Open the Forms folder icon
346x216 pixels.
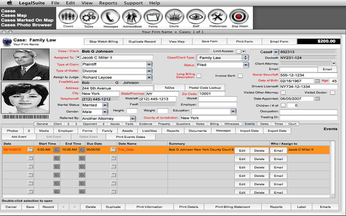pos(153,17)
